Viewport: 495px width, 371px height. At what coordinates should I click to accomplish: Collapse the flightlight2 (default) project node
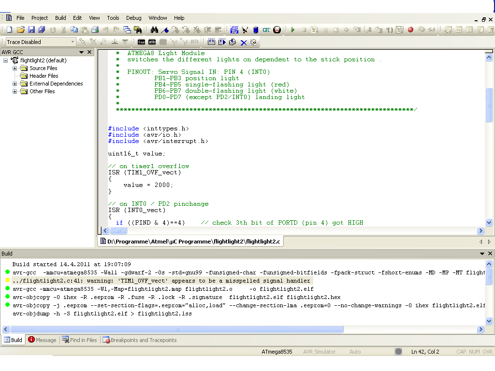coord(5,60)
